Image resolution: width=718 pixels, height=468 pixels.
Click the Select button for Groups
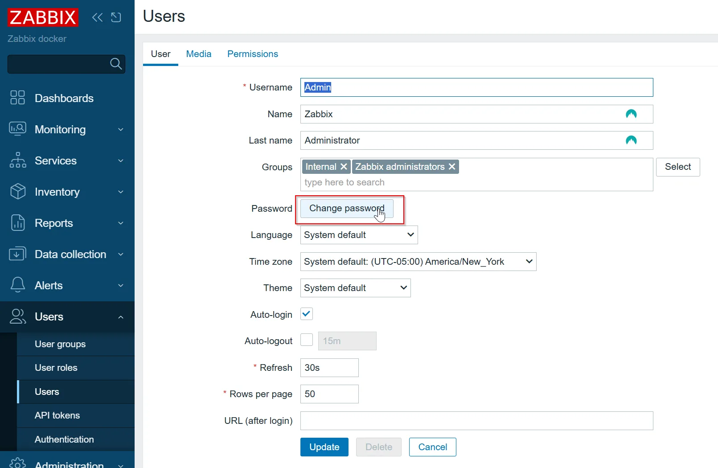point(678,167)
